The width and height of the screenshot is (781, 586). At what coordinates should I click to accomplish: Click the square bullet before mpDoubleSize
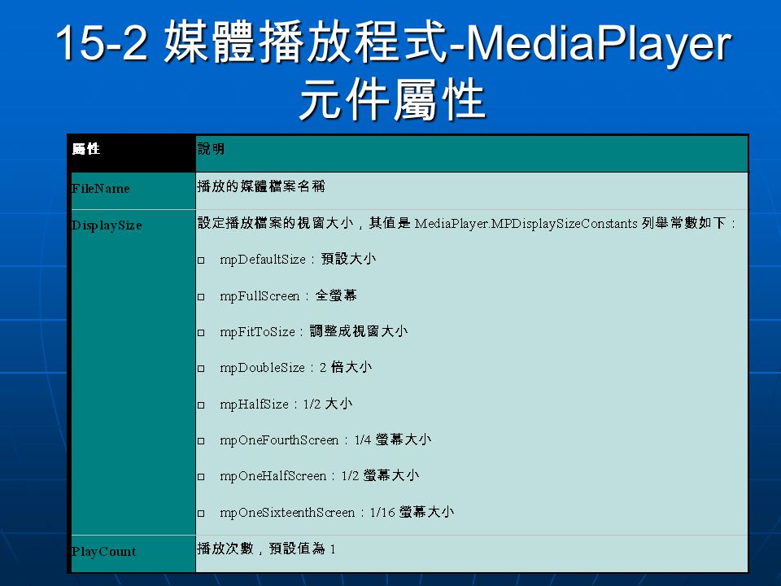coord(201,369)
